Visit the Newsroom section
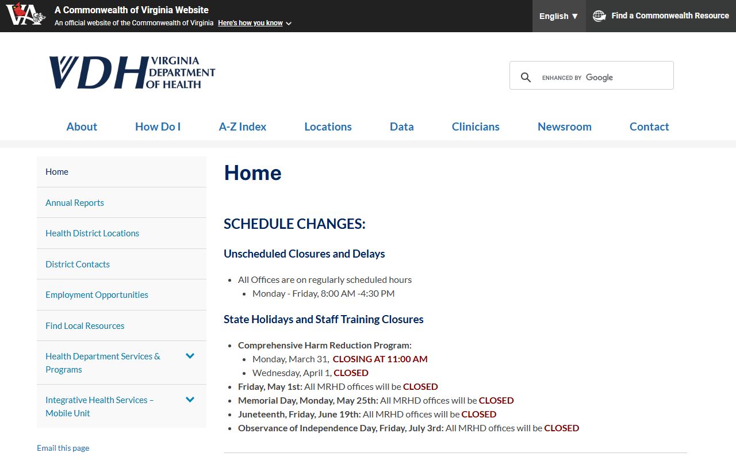Viewport: 736px width, 460px height. coord(564,126)
